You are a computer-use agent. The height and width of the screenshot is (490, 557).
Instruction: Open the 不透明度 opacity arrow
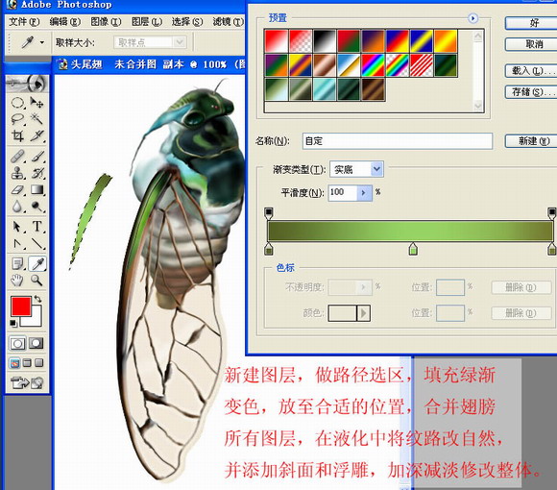click(x=364, y=286)
